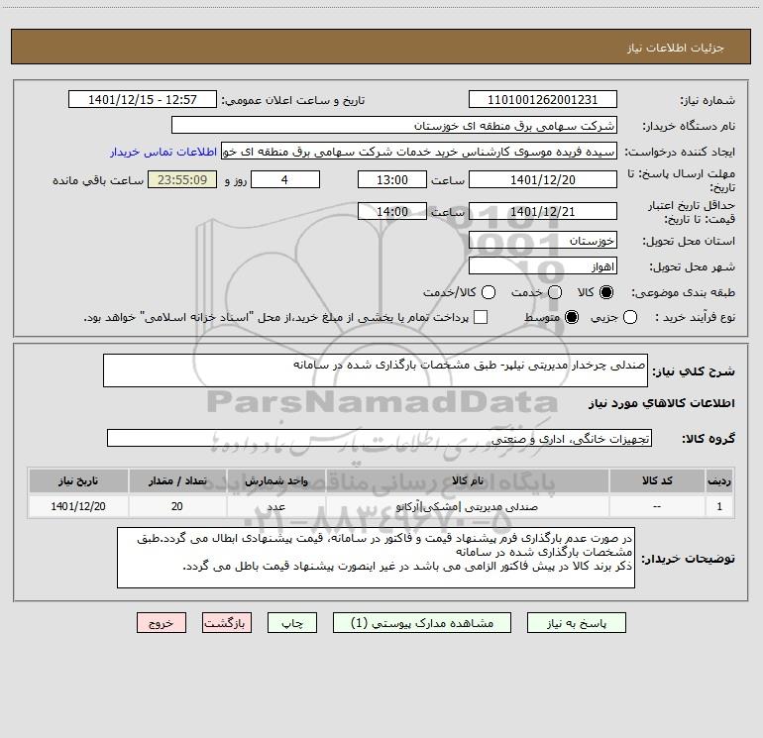Open مشاهده مدارک پیوستی (1) button
763x738 pixels.
click(x=422, y=623)
